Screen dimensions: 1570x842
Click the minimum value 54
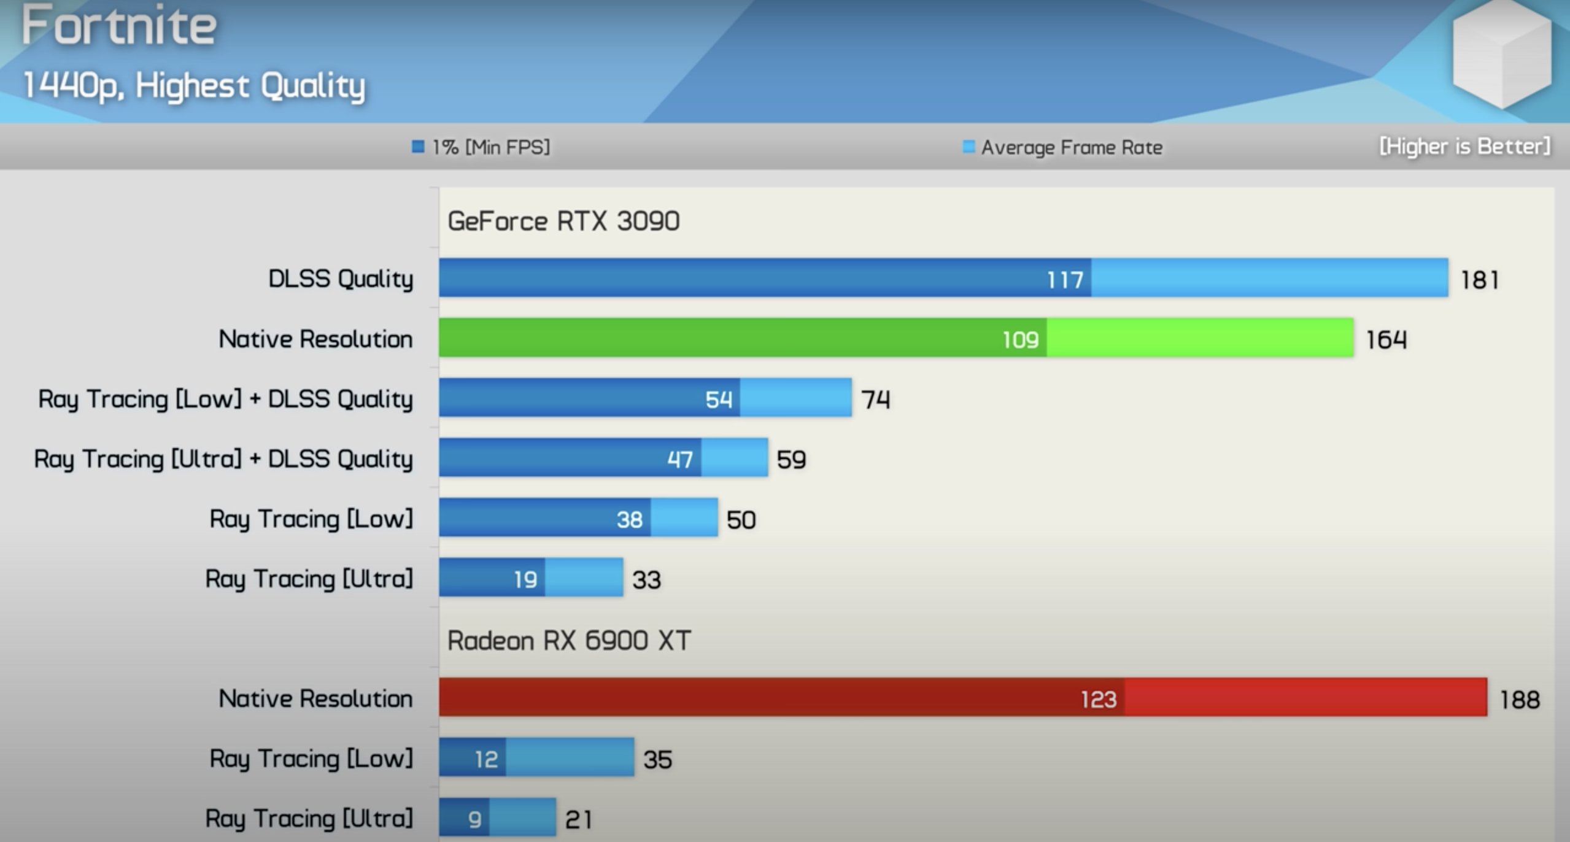pyautogui.click(x=719, y=400)
